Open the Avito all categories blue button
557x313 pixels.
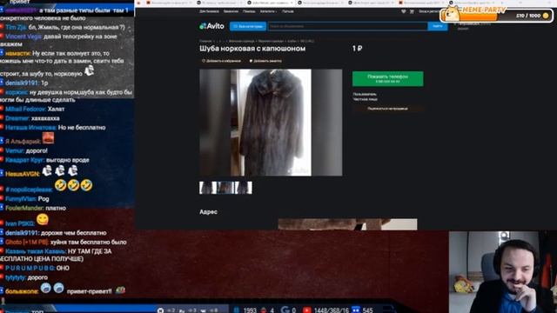pyautogui.click(x=248, y=26)
